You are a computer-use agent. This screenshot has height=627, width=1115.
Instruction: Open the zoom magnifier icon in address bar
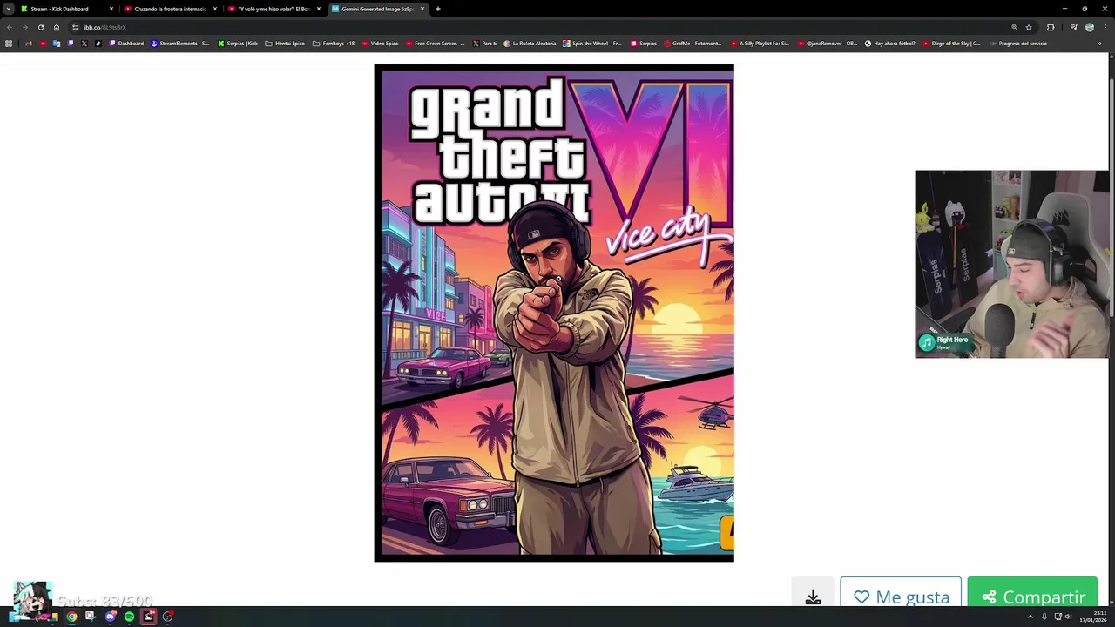pyautogui.click(x=1014, y=27)
